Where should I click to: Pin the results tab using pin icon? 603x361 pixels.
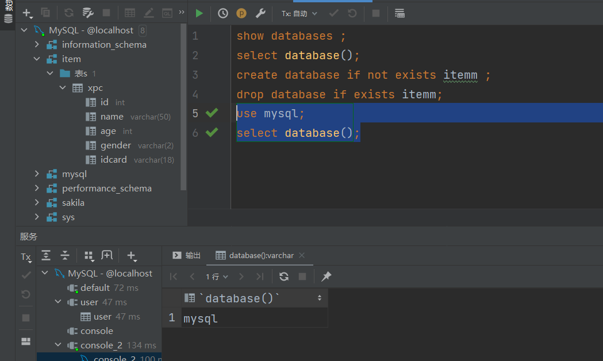click(325, 276)
